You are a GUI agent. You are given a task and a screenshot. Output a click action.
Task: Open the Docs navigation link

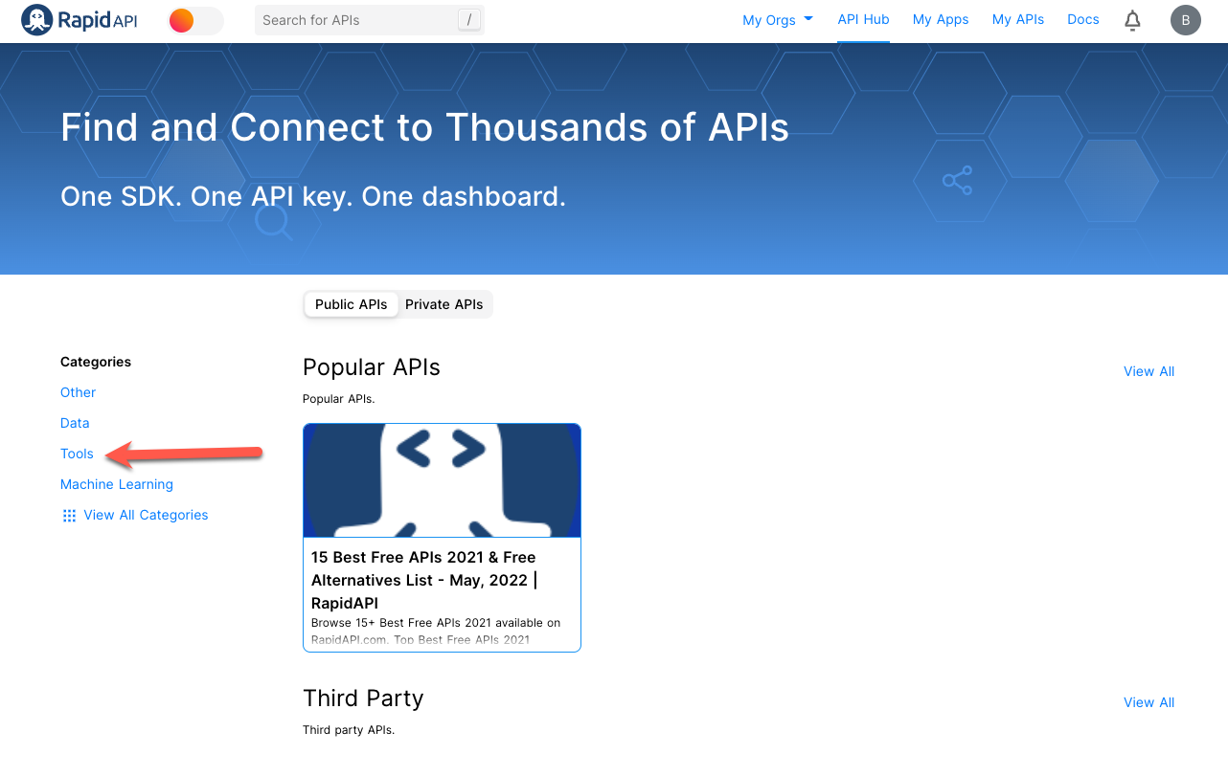click(1083, 19)
